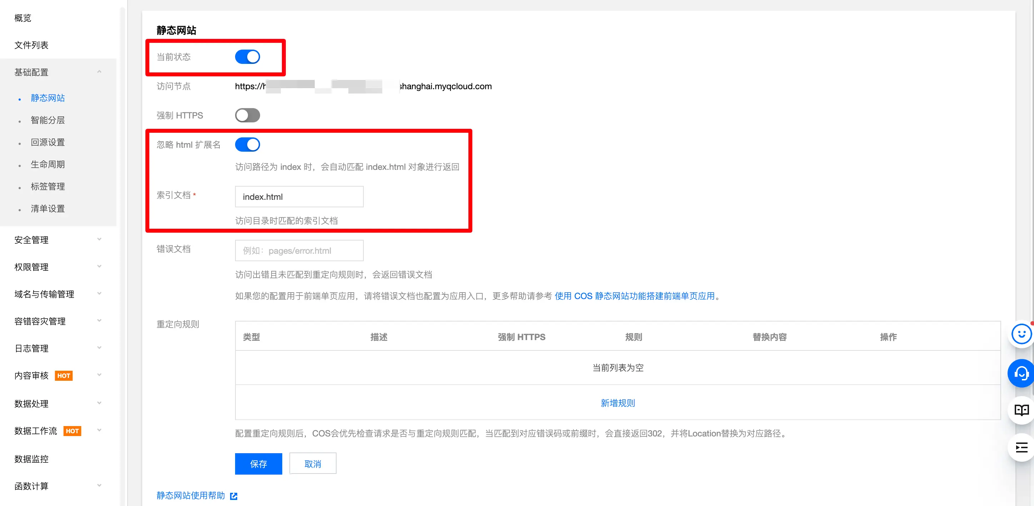The image size is (1034, 506).
Task: Collapse the 基础配置 sidebar section
Action: (x=99, y=72)
